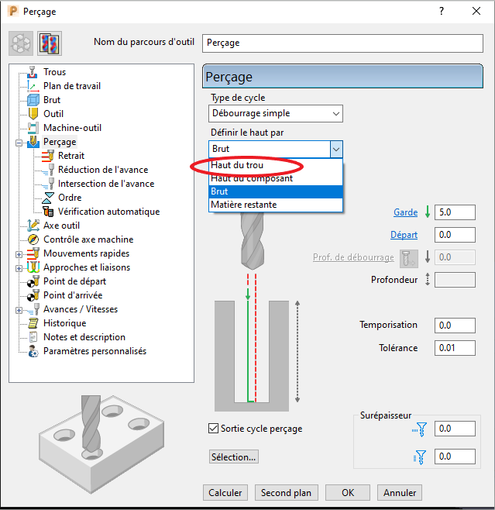
Task: Click the Machine-outil icon
Action: click(33, 128)
